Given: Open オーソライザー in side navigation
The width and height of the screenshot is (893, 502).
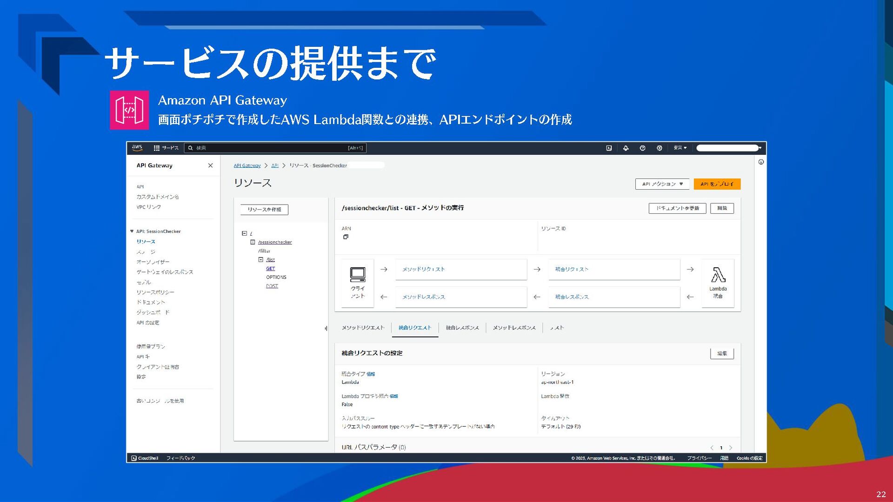Looking at the screenshot, I should click(x=153, y=262).
